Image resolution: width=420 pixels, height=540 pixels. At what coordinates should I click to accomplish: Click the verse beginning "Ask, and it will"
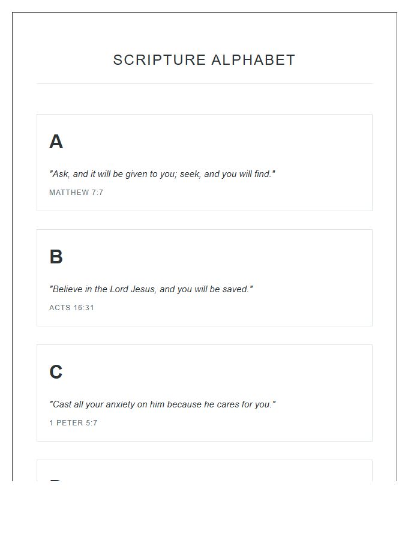(162, 174)
